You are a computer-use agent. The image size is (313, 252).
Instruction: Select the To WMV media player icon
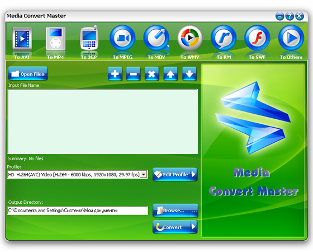tap(190, 38)
